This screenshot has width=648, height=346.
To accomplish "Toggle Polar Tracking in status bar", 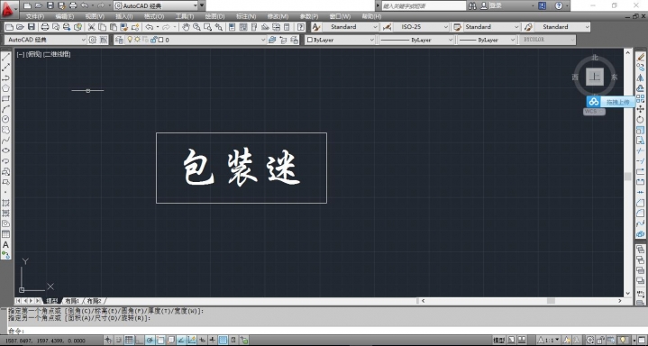I will tap(151, 341).
